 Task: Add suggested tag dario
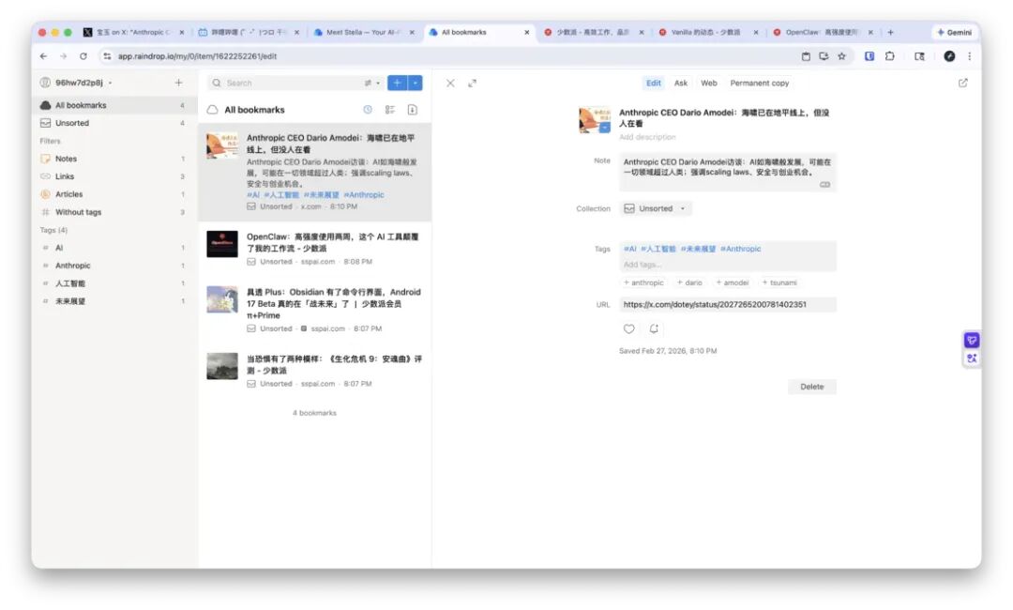point(689,282)
